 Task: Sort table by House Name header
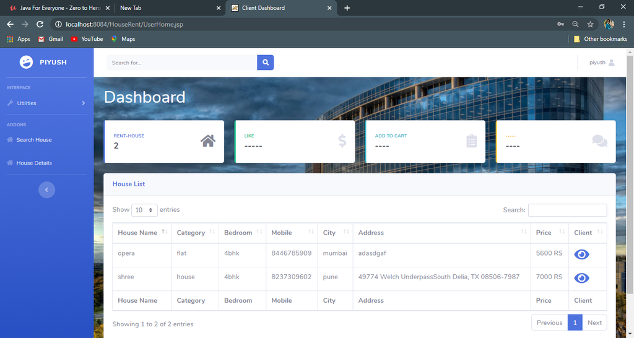(142, 233)
